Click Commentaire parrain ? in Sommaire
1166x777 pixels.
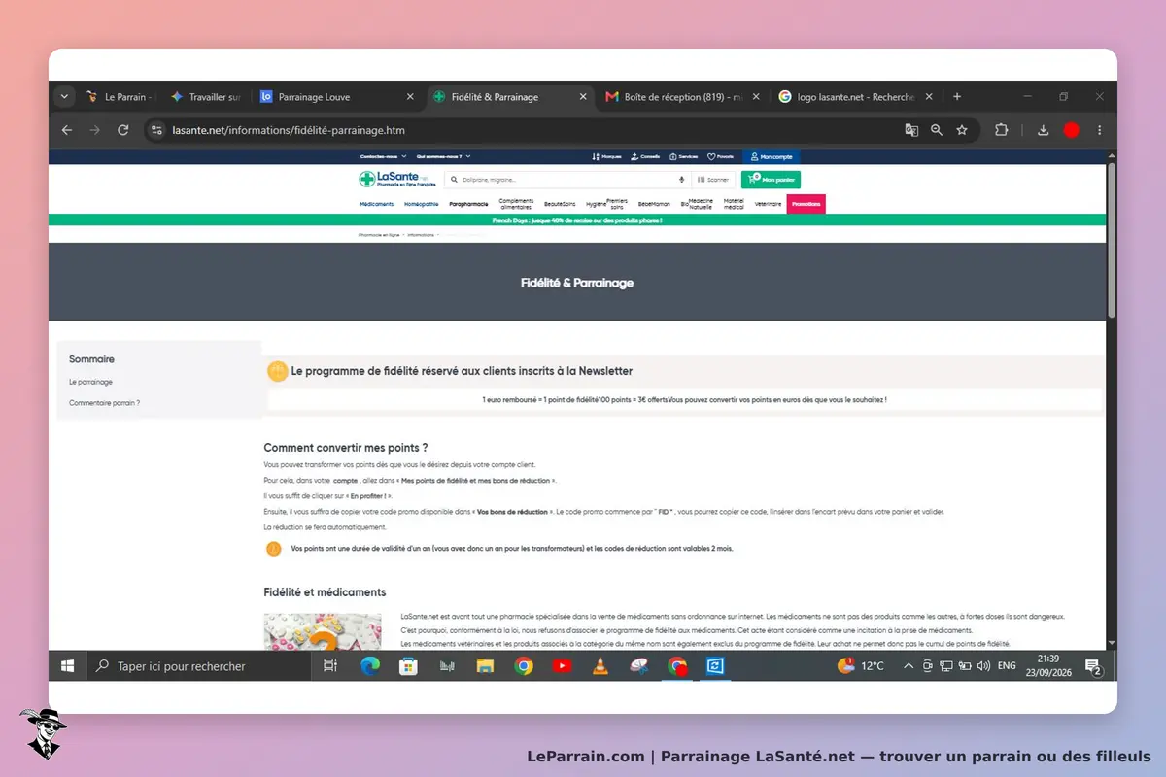(105, 402)
